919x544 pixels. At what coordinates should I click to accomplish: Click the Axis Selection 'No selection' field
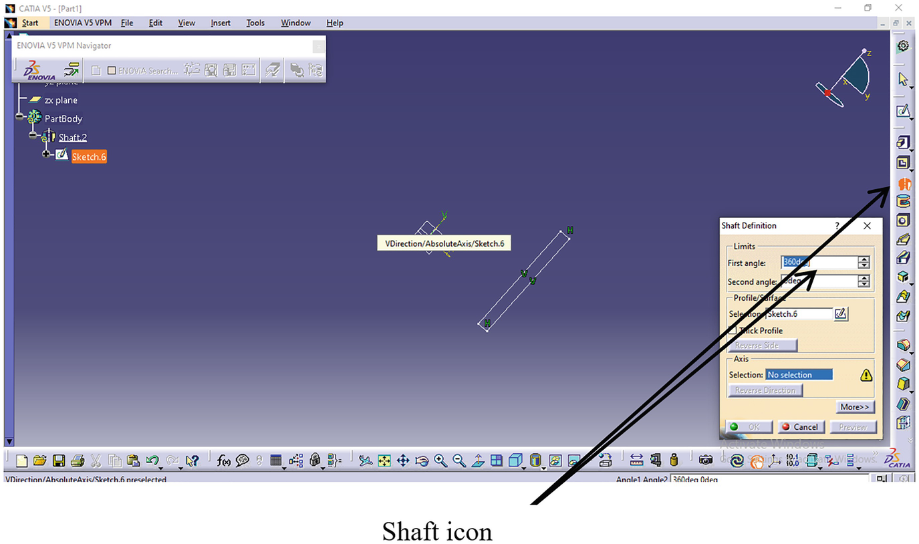tap(799, 375)
